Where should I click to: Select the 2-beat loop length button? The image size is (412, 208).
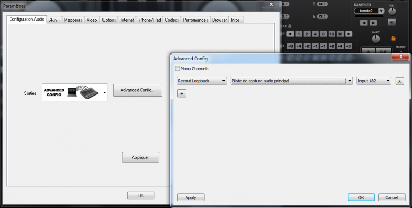point(307,34)
